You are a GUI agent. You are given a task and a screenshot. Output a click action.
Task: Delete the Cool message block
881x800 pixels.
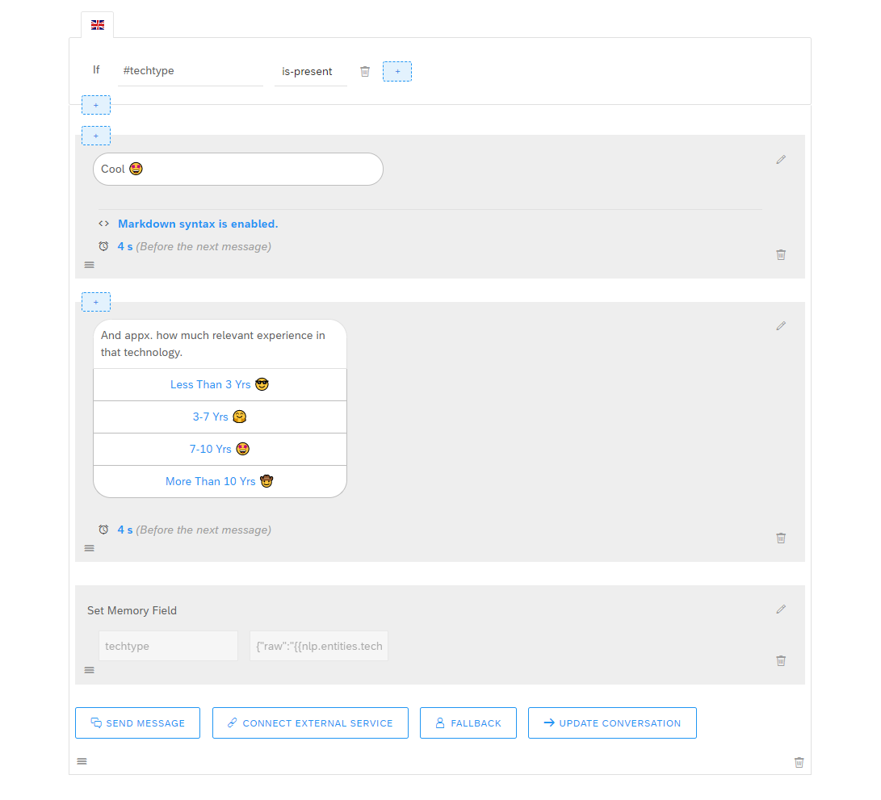coord(781,254)
